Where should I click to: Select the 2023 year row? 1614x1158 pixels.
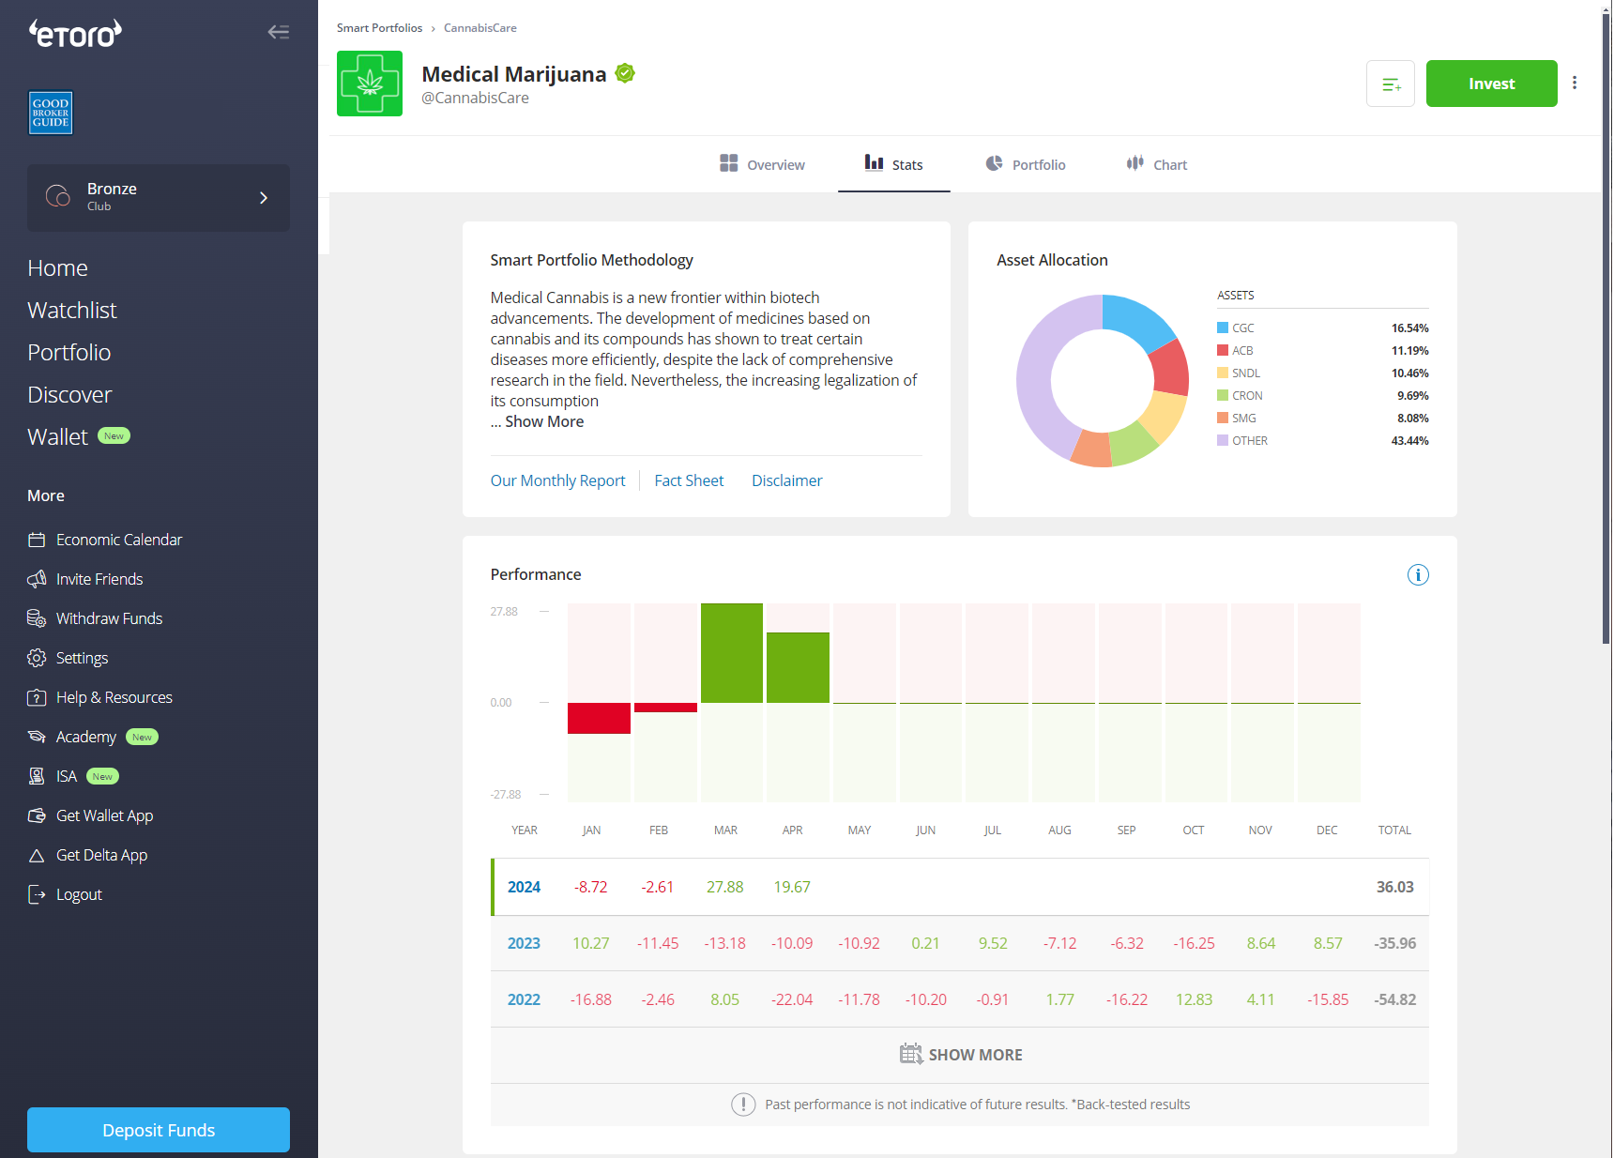(x=960, y=943)
